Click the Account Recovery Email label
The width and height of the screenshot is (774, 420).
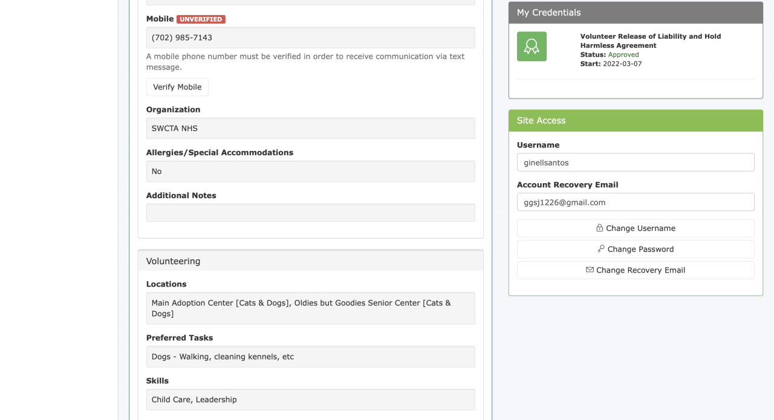click(567, 185)
